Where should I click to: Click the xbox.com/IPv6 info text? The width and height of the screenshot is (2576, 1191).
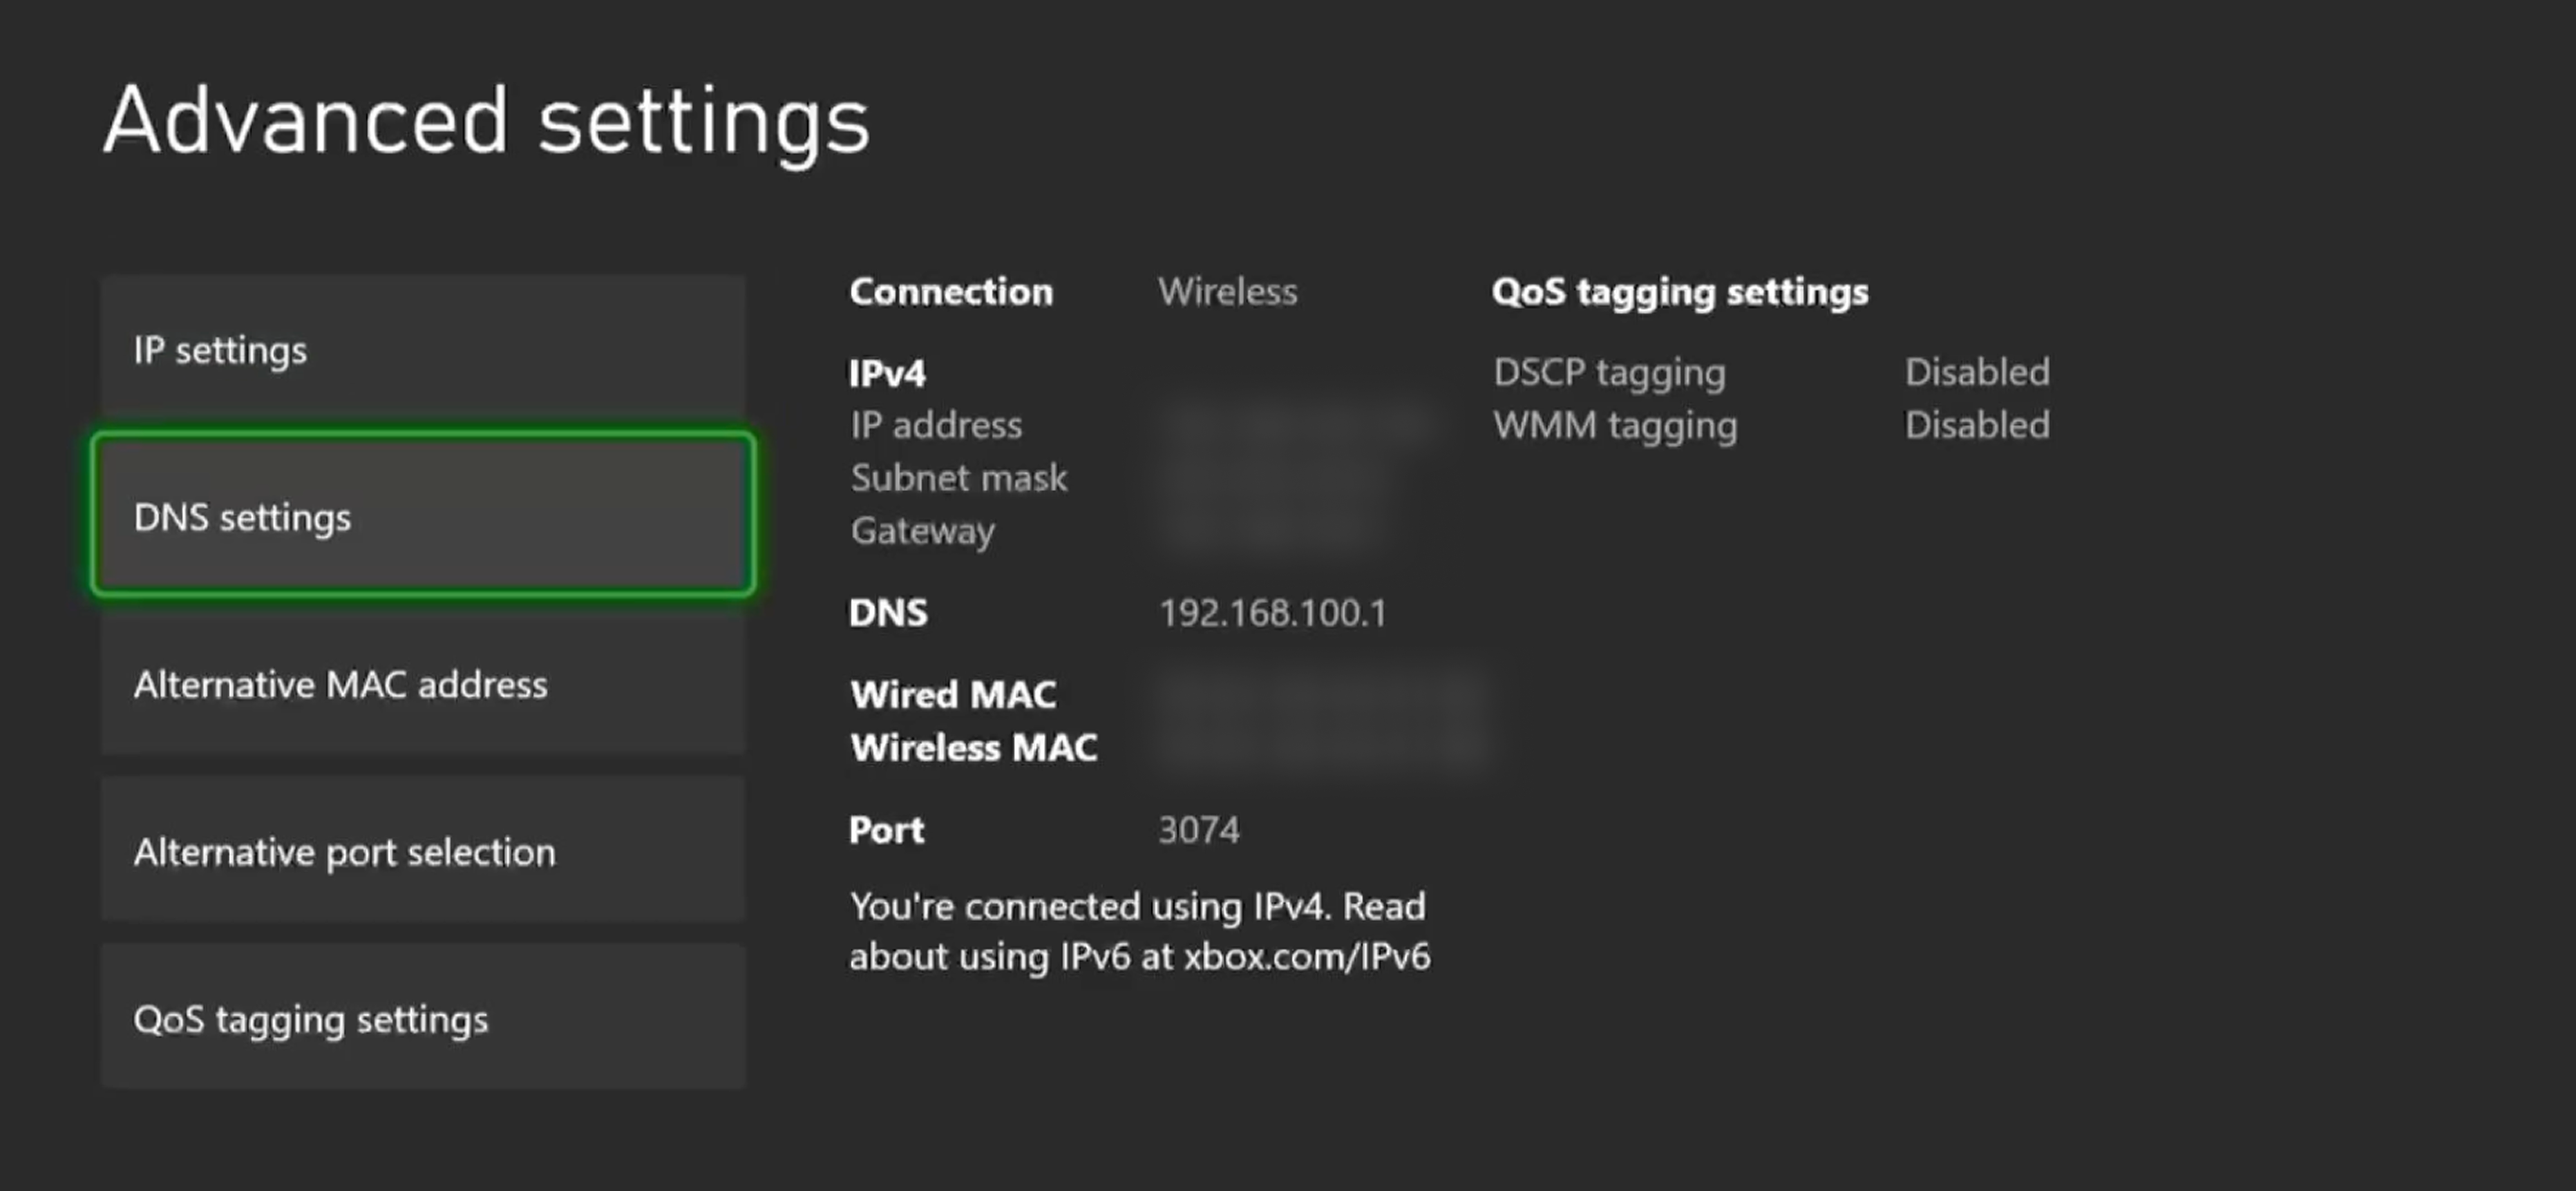1306,957
